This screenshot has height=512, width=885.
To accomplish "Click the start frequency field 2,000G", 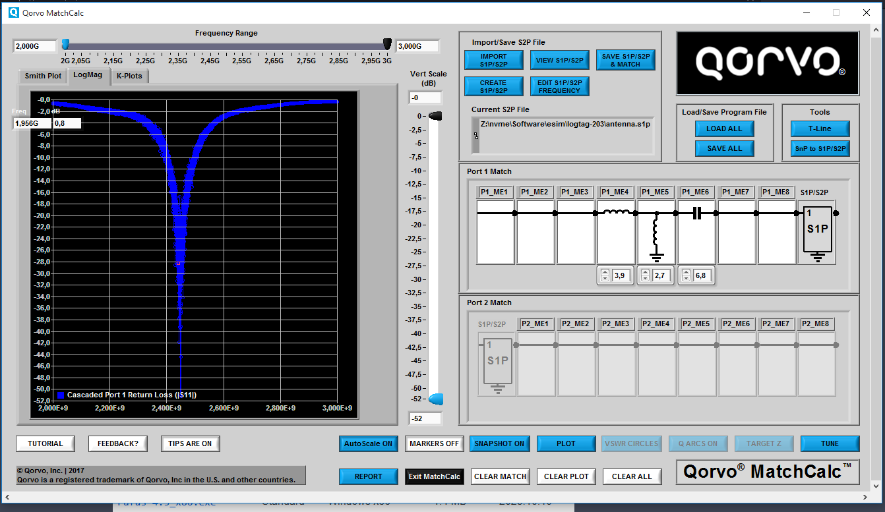I will coord(35,46).
